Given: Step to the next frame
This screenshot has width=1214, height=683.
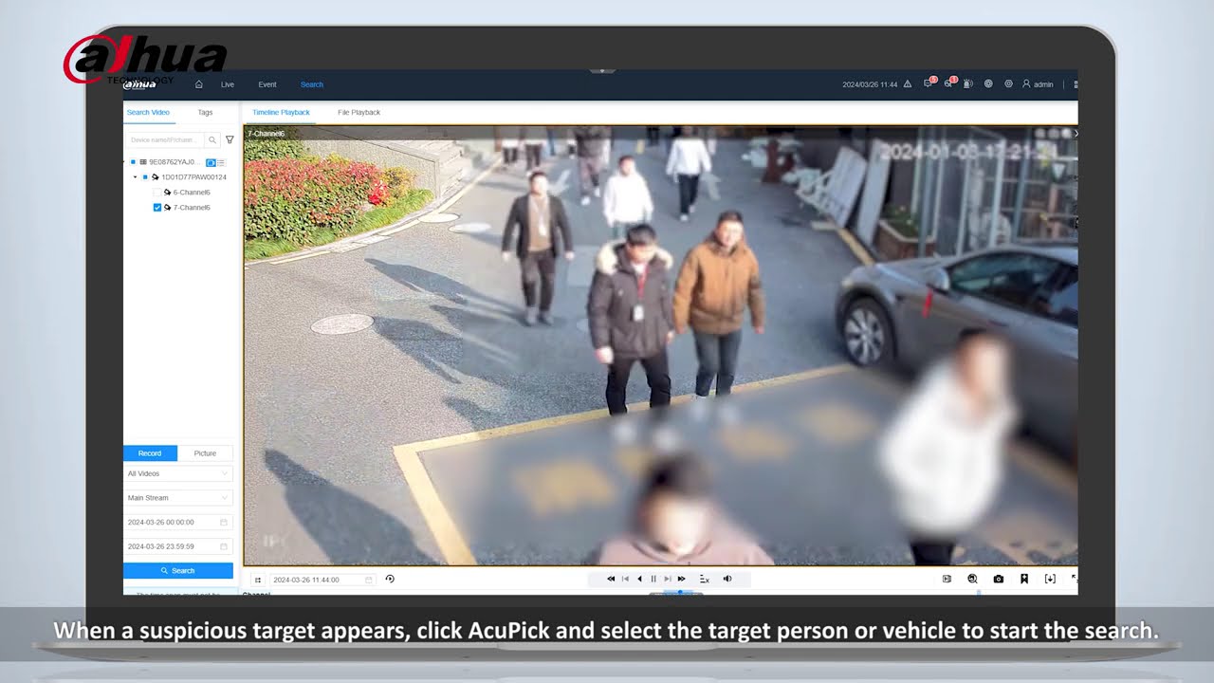Looking at the screenshot, I should pyautogui.click(x=668, y=579).
